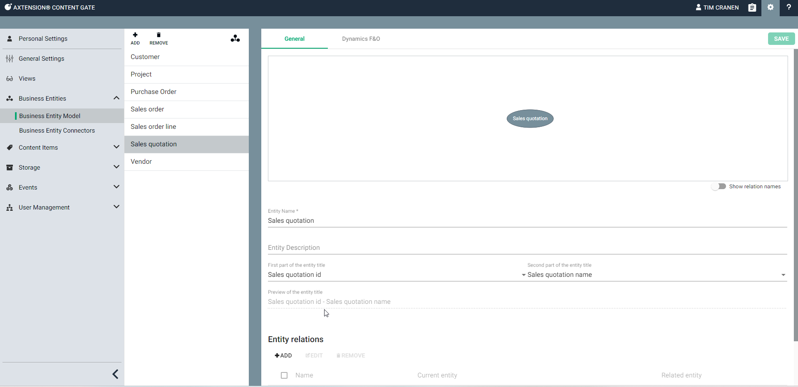Switch to the Dynamics F&O tab

(x=361, y=39)
